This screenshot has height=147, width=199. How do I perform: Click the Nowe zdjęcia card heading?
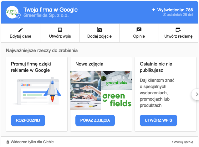89,64
